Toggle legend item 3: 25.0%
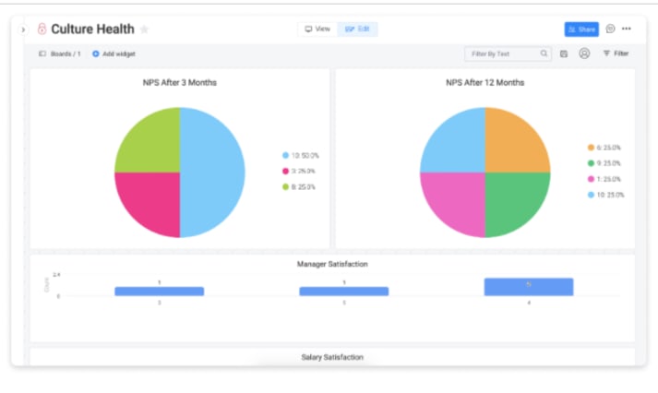Viewport: 658px width, 393px height. click(299, 171)
